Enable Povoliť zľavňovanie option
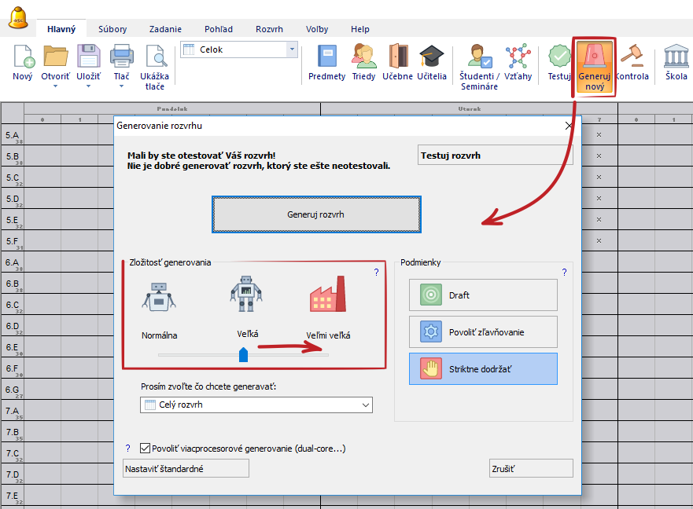 (x=483, y=332)
